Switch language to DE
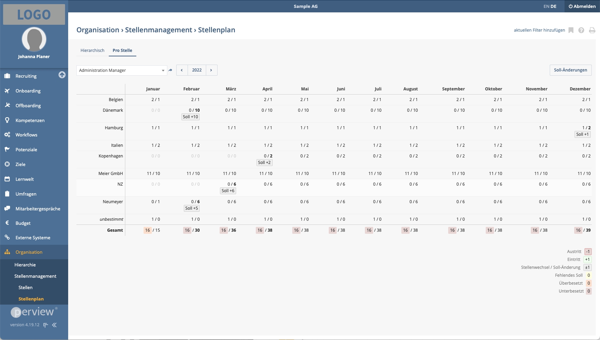The image size is (600, 340). tap(554, 6)
